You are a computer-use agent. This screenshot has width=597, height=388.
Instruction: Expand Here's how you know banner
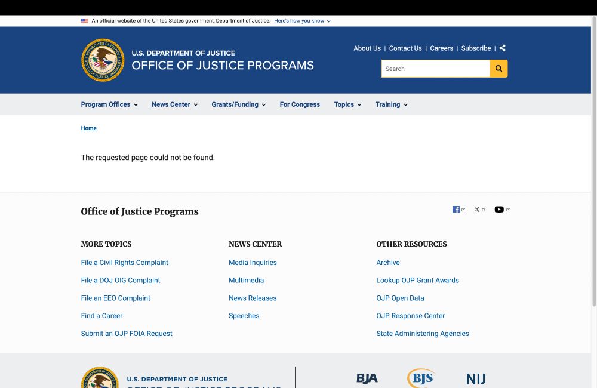[302, 21]
